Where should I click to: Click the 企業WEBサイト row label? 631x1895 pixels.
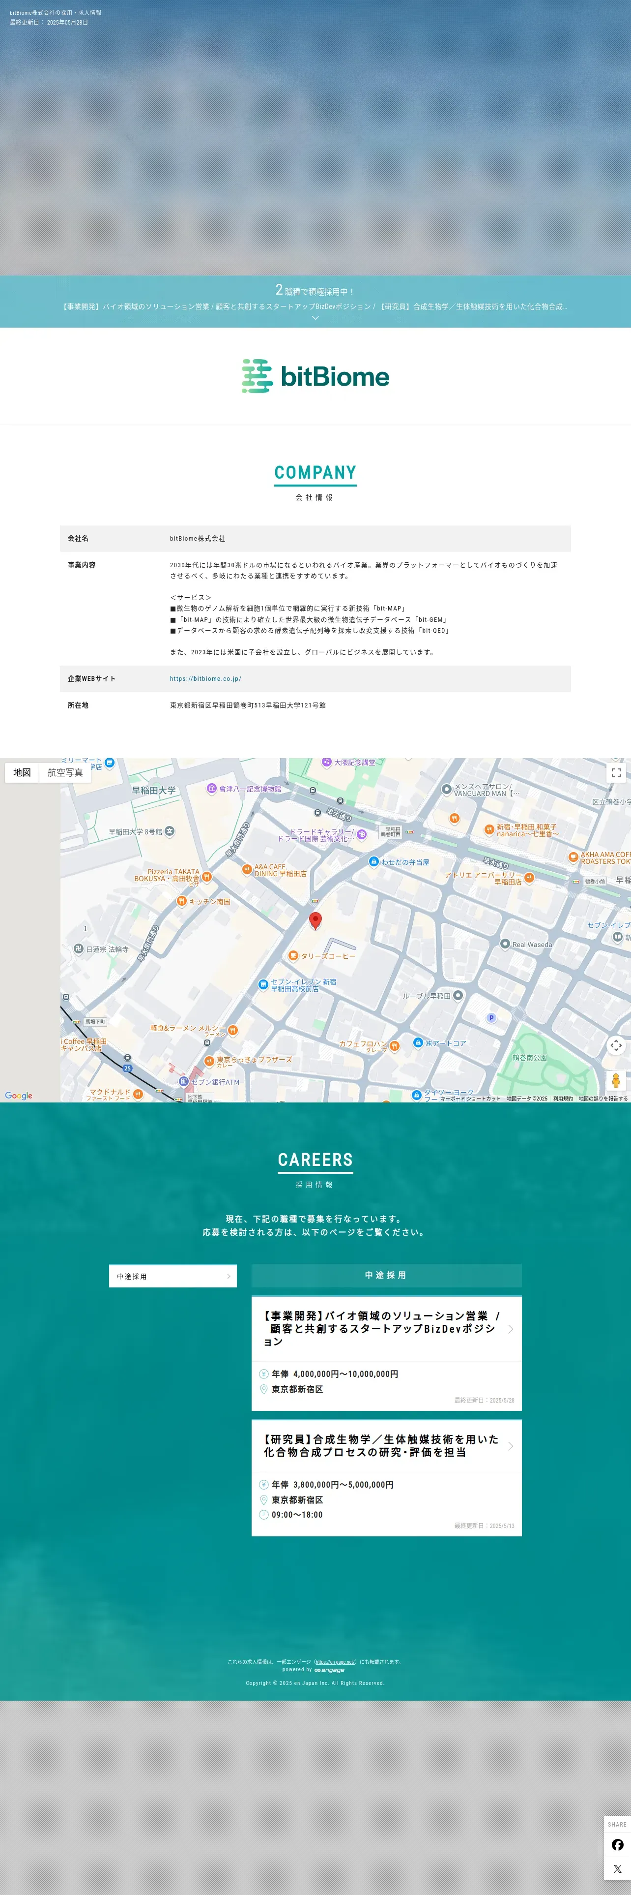92,679
